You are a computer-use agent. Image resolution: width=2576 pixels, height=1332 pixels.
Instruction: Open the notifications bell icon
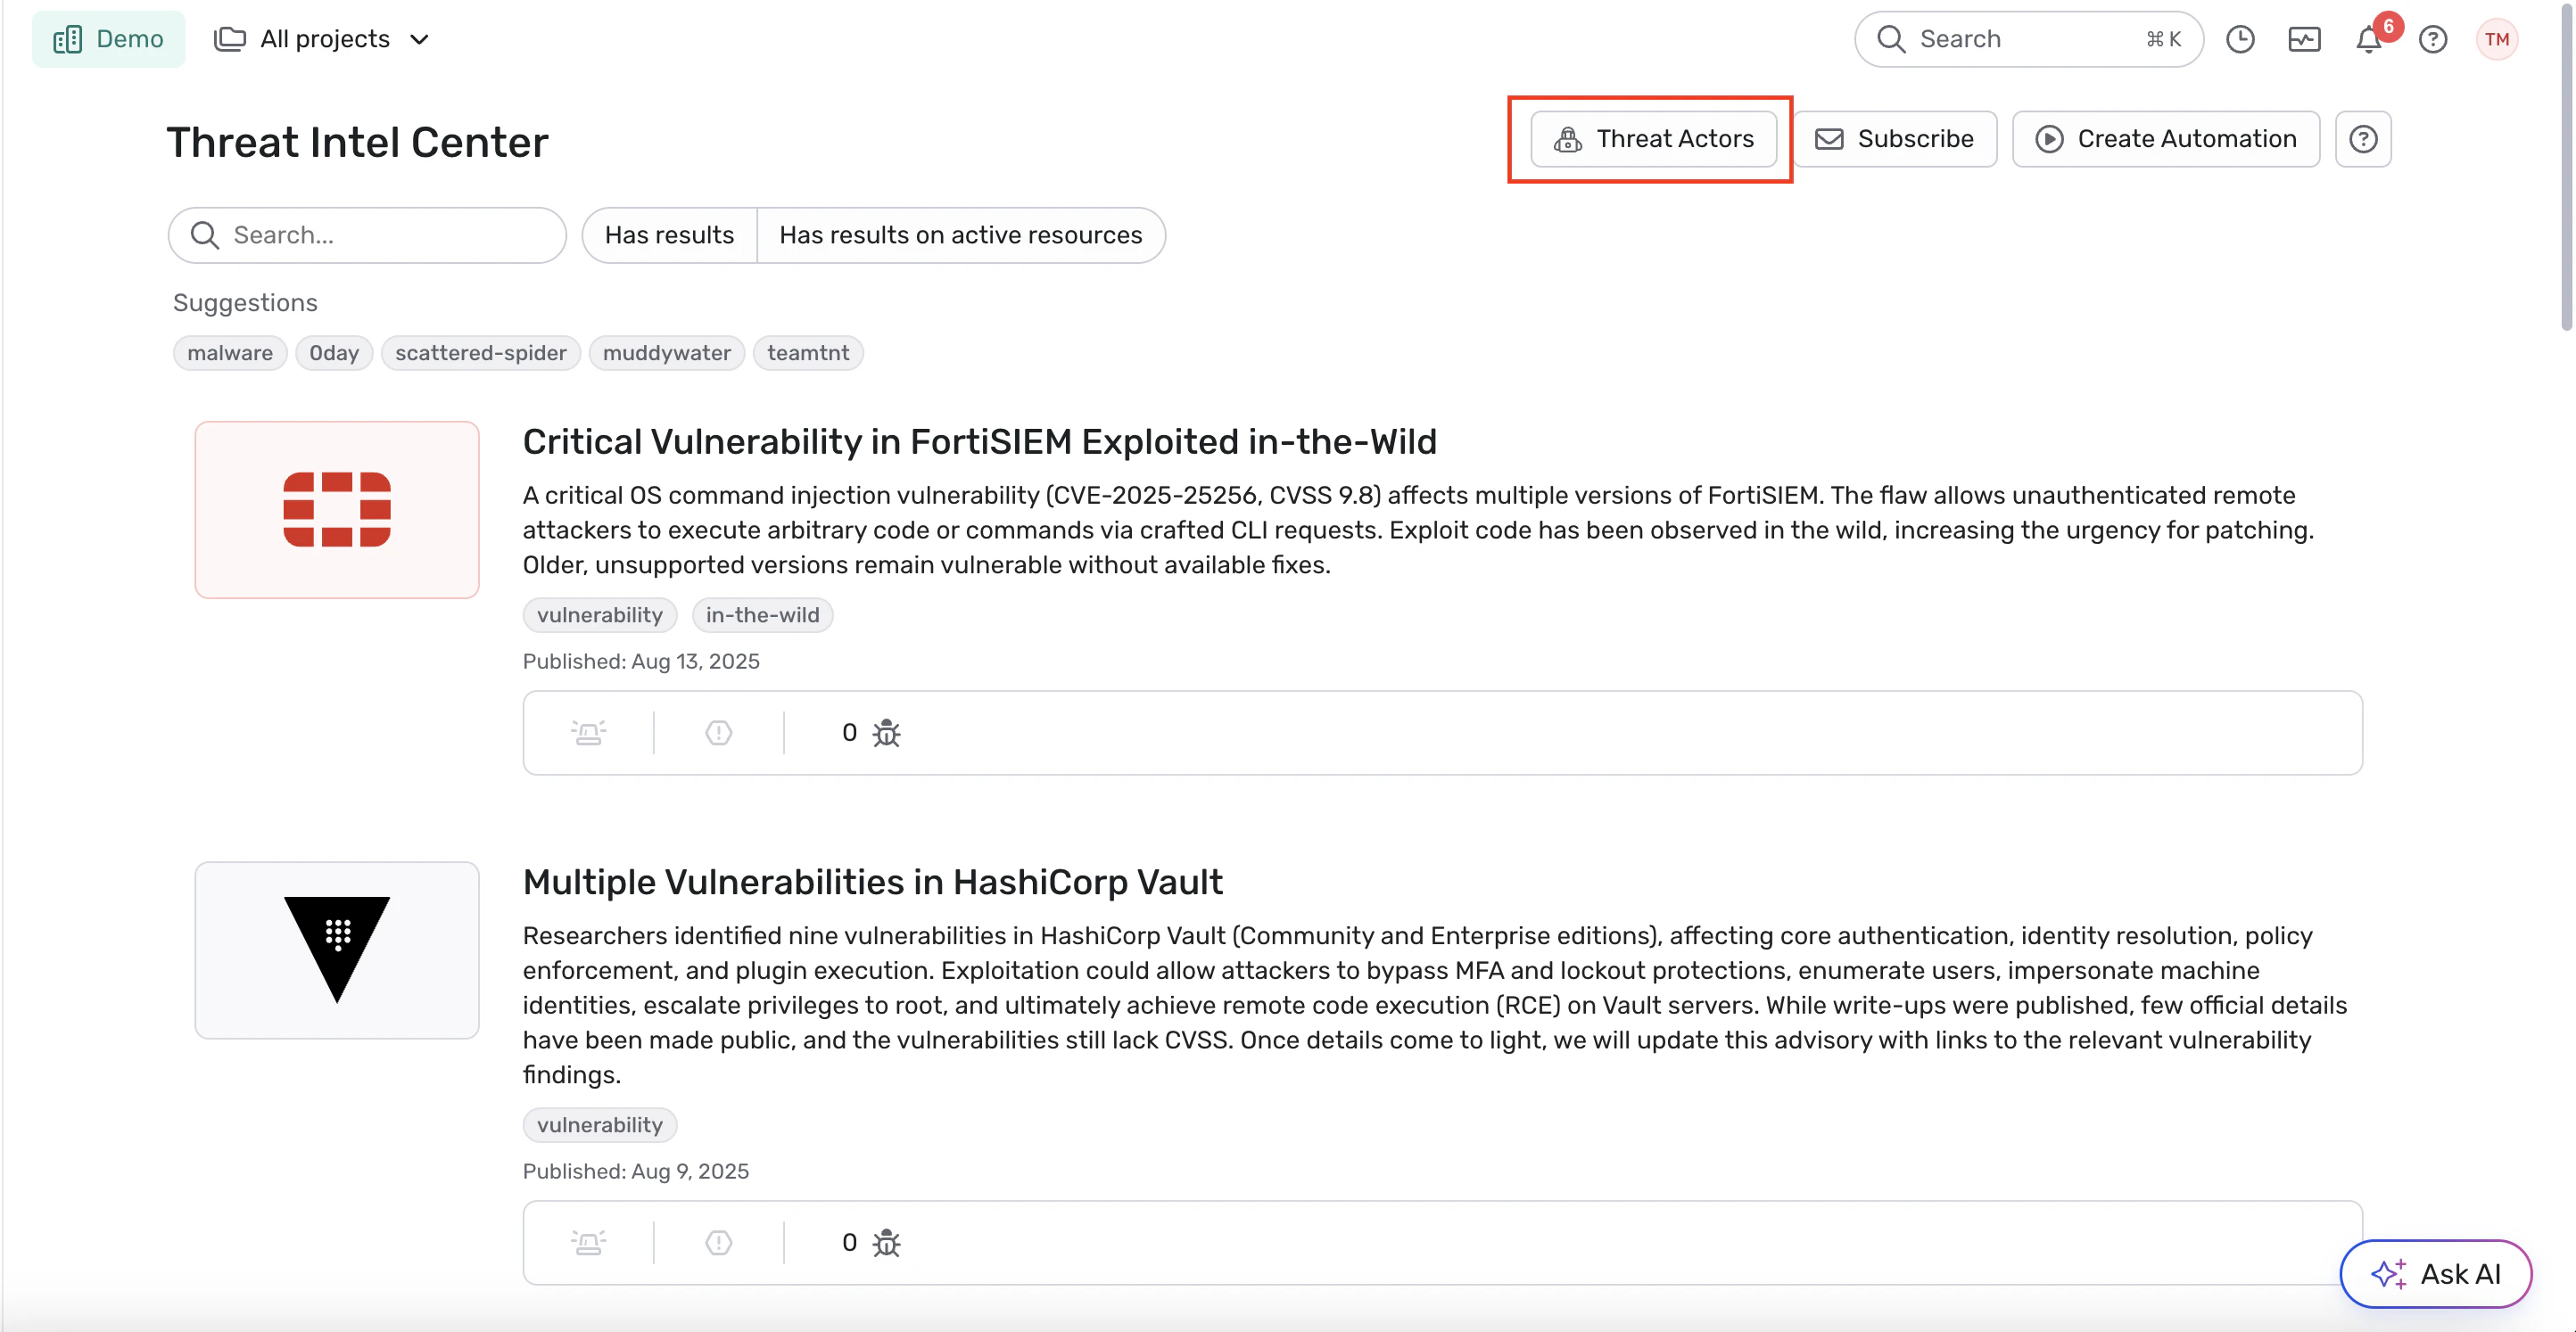pos(2367,40)
